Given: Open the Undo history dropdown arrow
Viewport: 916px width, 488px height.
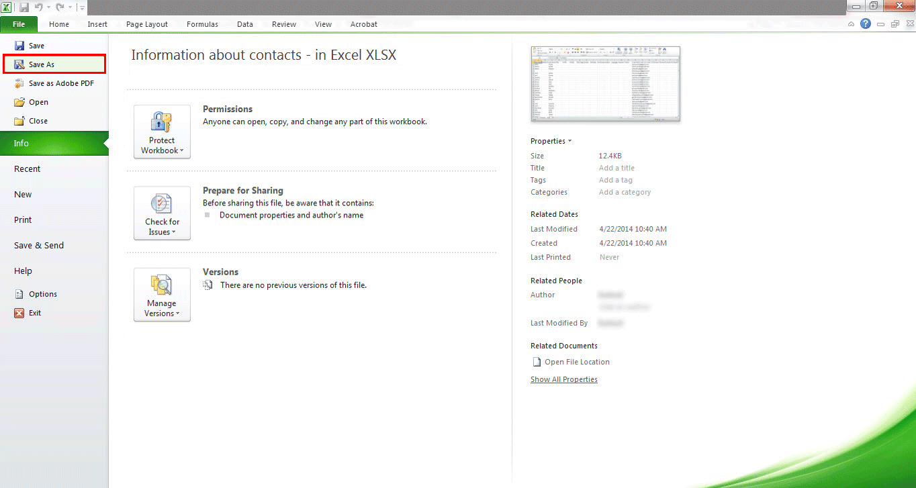Looking at the screenshot, I should [48, 7].
